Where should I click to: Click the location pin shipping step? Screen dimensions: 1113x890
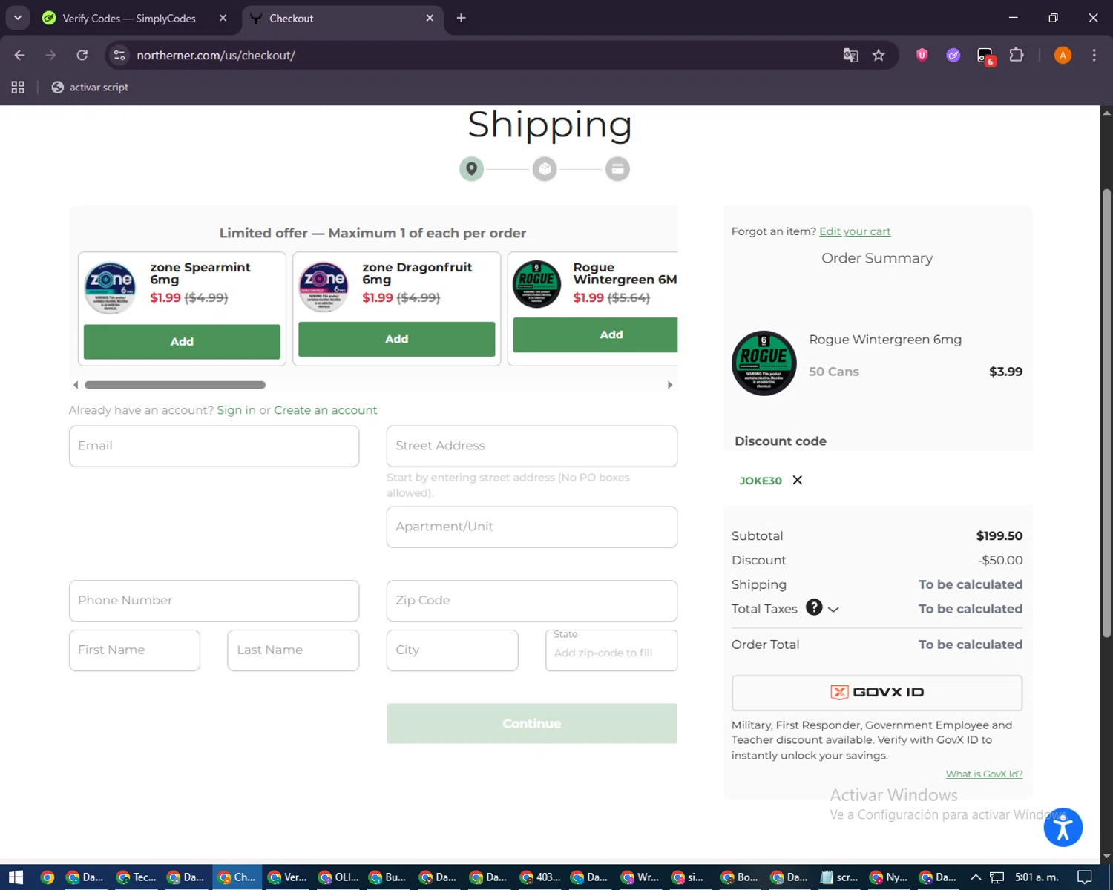[471, 169]
